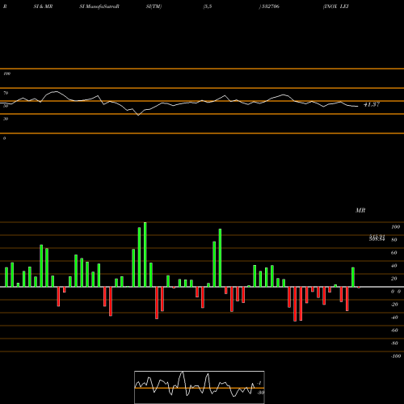Click the "MR" title above the bar chart
Screen dimensions: 404x404
[x=360, y=210]
